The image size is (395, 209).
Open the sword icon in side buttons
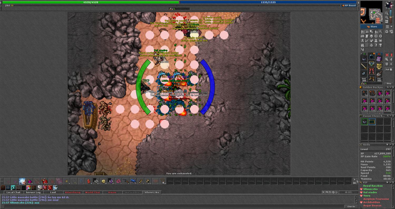coord(362,50)
